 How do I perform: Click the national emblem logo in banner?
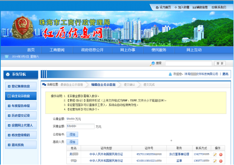coord(22,27)
